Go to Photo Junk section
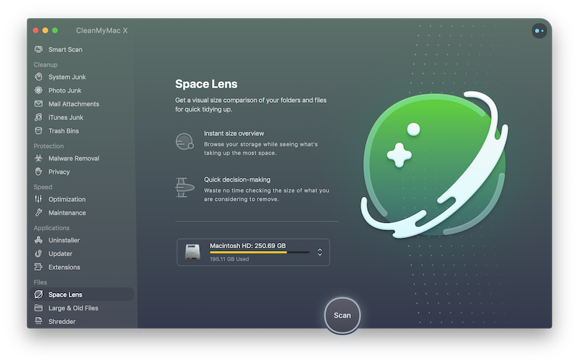Viewport: 579px width, 364px height. pos(64,90)
